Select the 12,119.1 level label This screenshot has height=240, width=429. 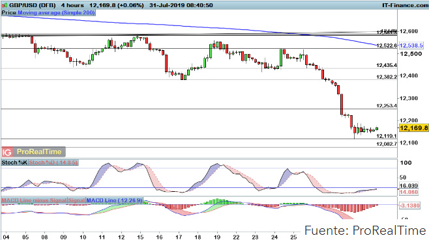tap(387, 136)
